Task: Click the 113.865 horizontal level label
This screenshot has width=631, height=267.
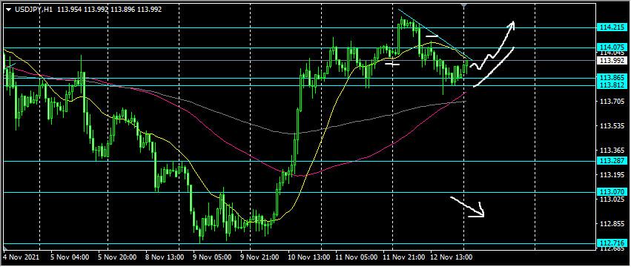Action: pyautogui.click(x=612, y=77)
